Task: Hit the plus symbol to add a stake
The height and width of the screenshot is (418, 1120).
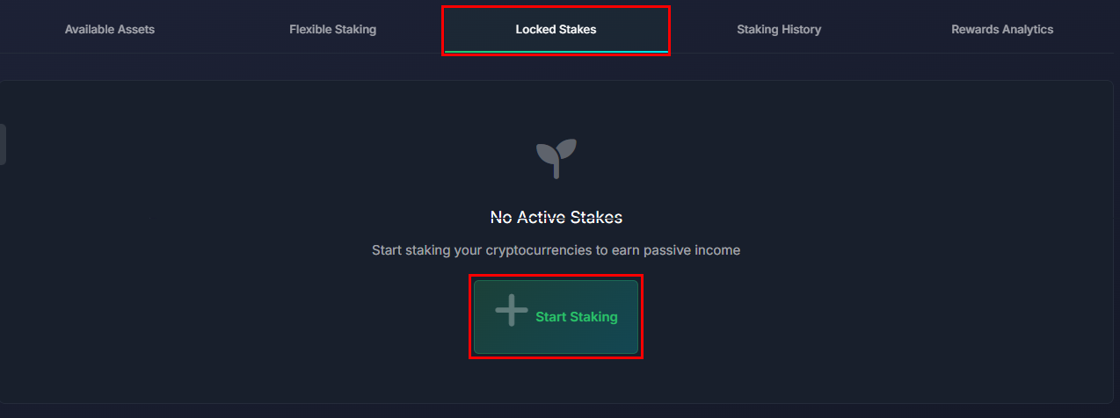Action: coord(511,311)
